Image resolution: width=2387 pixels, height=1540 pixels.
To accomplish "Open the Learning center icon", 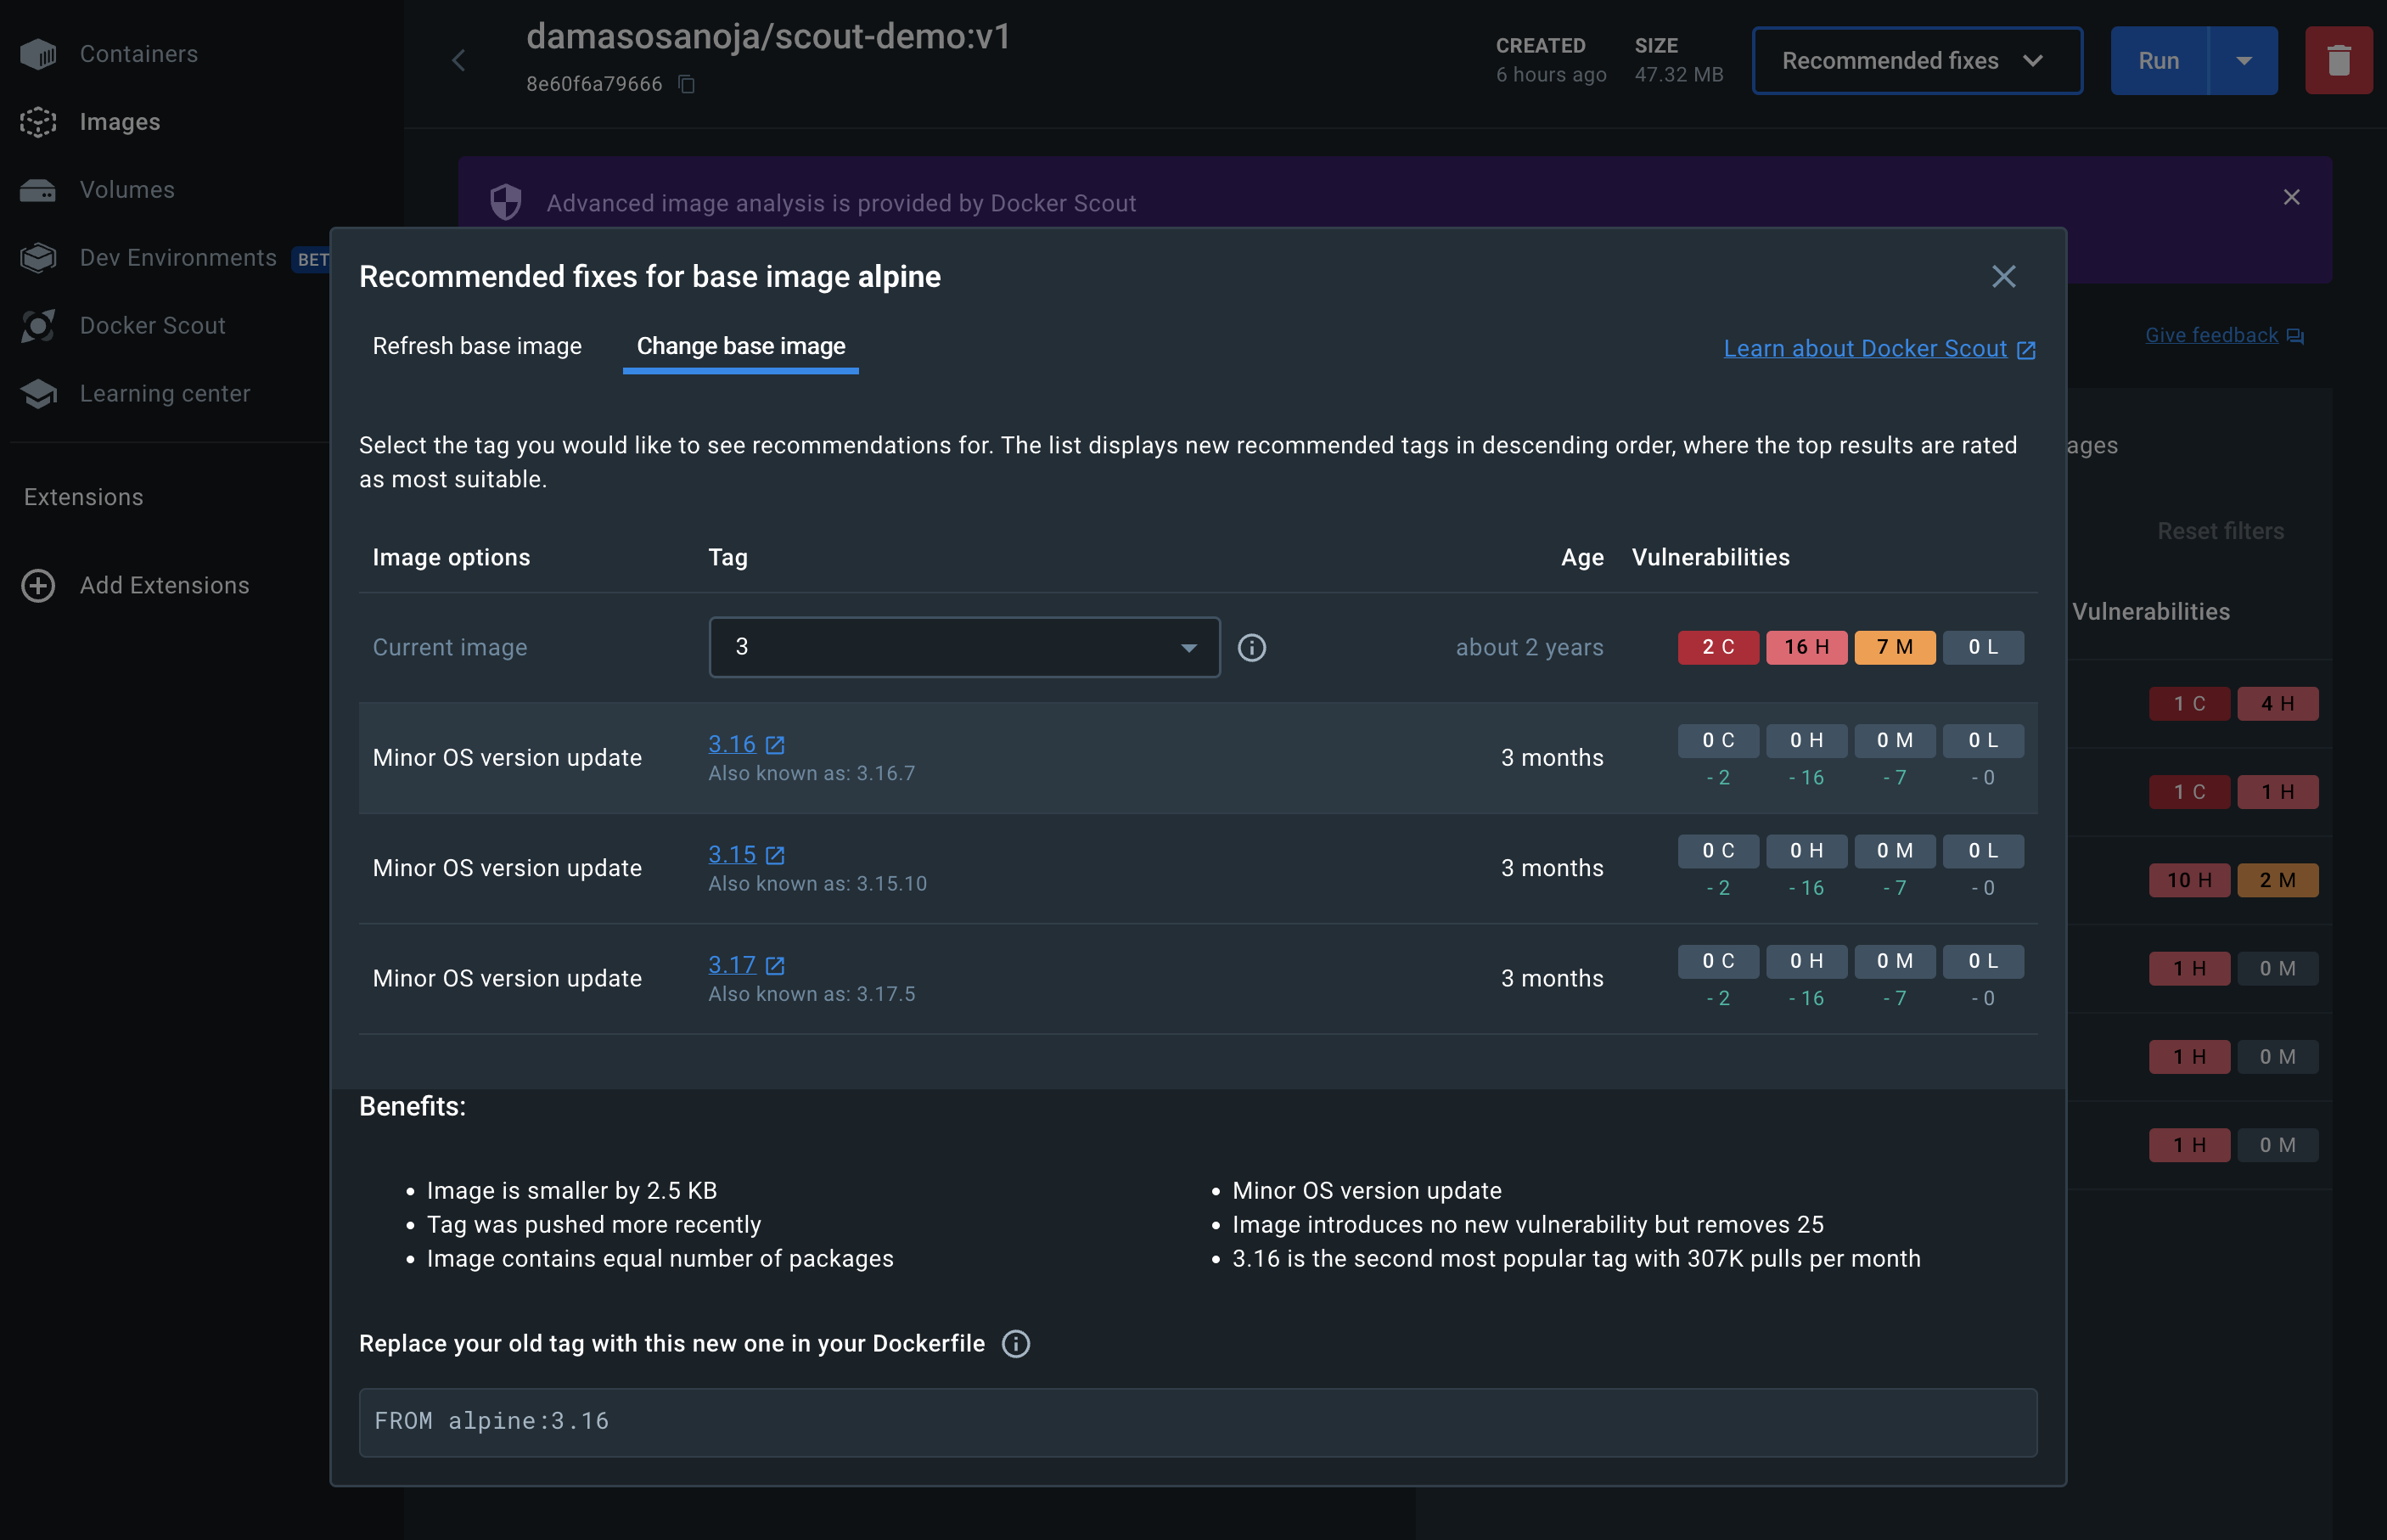I will [x=38, y=394].
